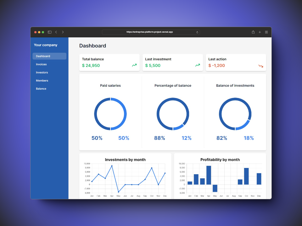Open the Members section
This screenshot has height=226, width=302.
tap(42, 81)
